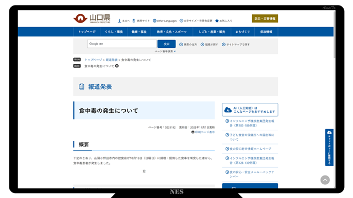
Task: Click the 概要 section heading
Action: pos(84,145)
